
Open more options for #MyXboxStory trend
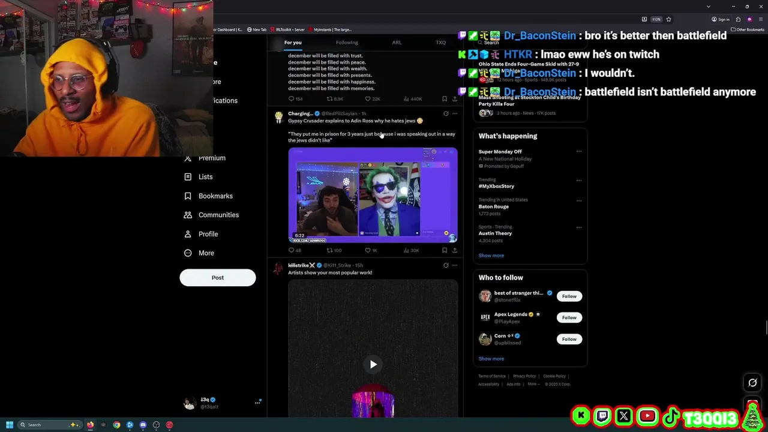click(579, 180)
